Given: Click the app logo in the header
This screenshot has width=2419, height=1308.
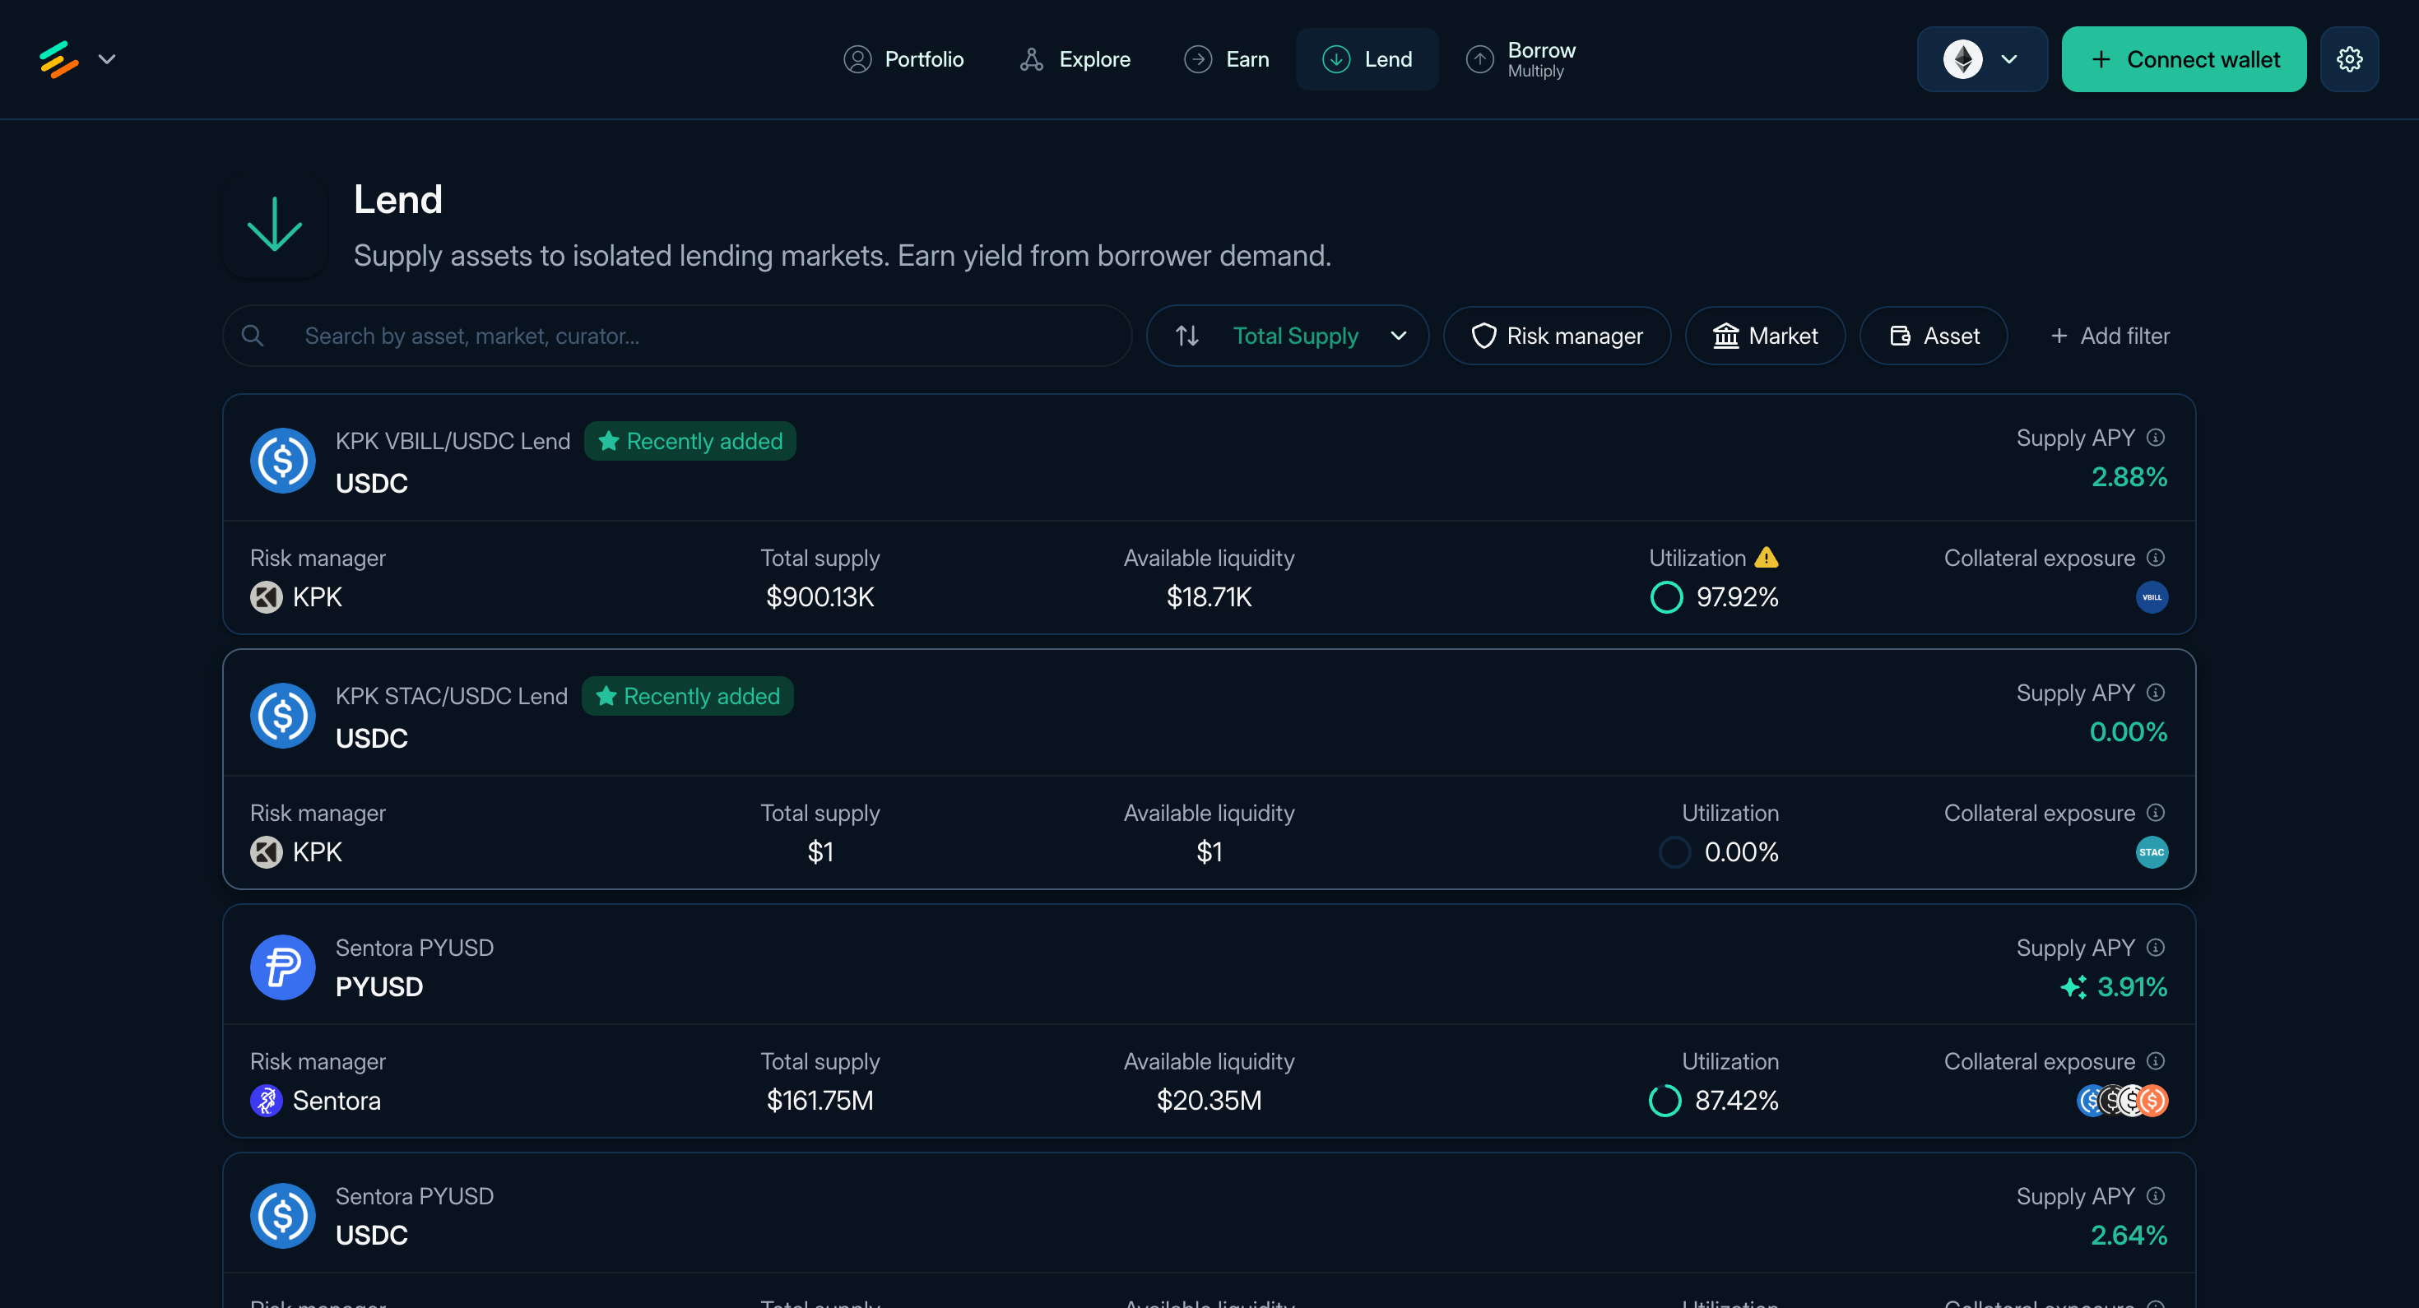Looking at the screenshot, I should point(58,59).
